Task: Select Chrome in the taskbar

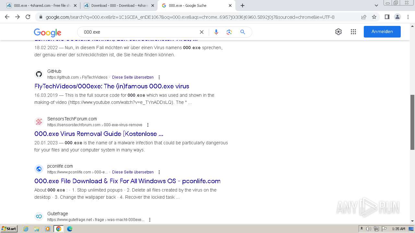Action: coord(59,229)
